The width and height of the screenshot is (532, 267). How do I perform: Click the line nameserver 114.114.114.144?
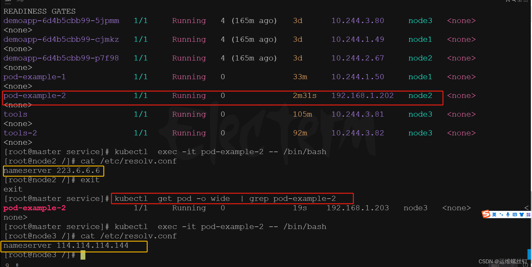point(66,245)
